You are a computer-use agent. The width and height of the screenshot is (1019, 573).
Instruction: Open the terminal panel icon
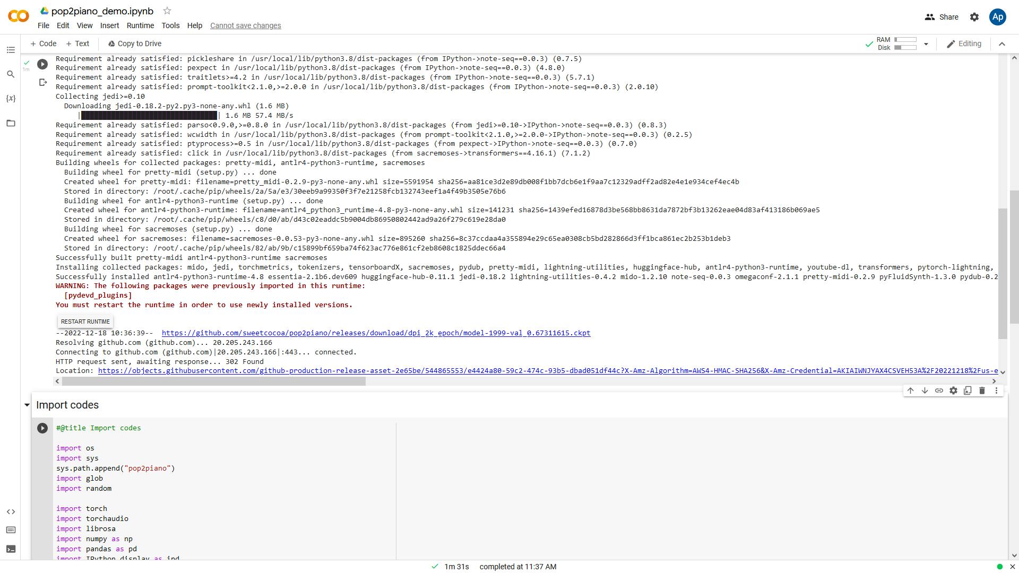11,549
